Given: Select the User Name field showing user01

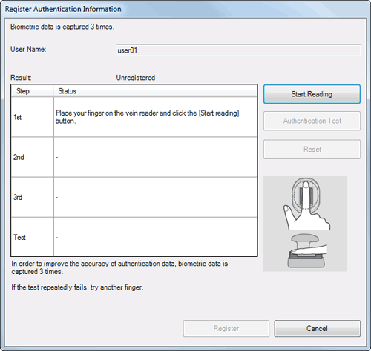Looking at the screenshot, I should point(238,50).
